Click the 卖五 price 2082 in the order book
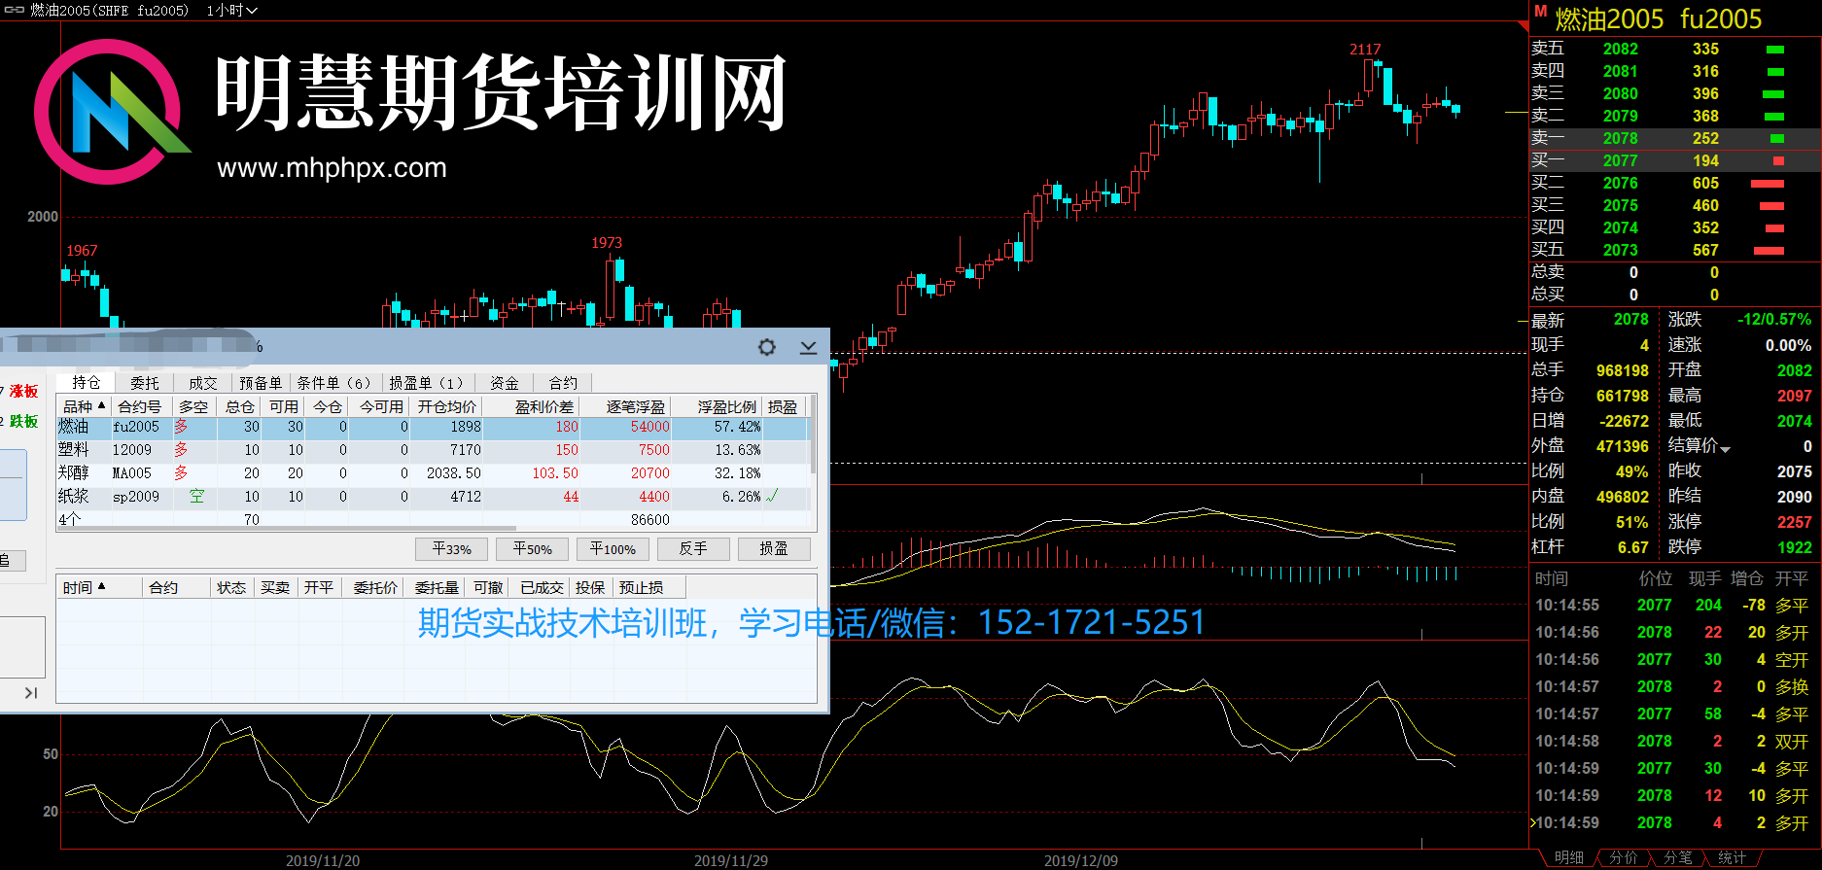This screenshot has height=870, width=1822. [x=1621, y=49]
